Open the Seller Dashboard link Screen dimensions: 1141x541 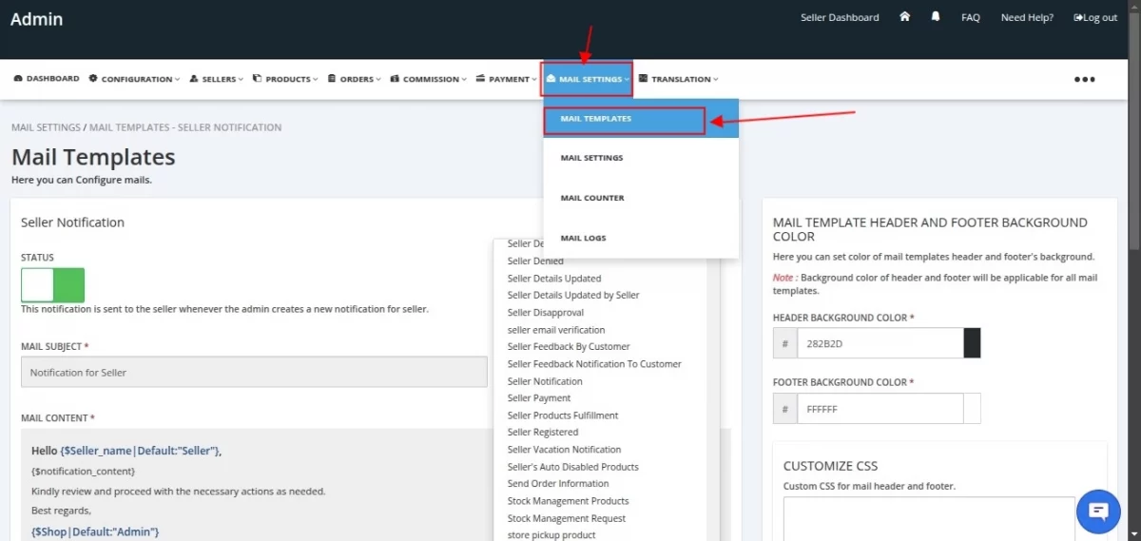pos(840,18)
